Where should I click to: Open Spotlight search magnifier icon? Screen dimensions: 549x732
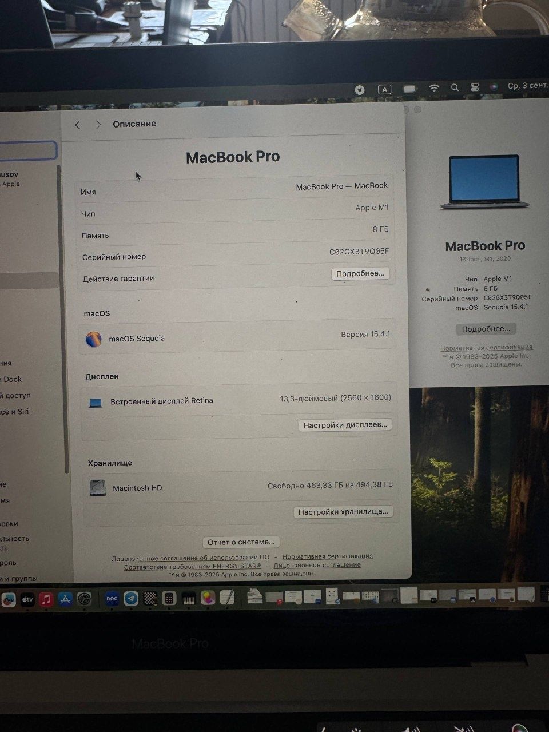coord(455,87)
